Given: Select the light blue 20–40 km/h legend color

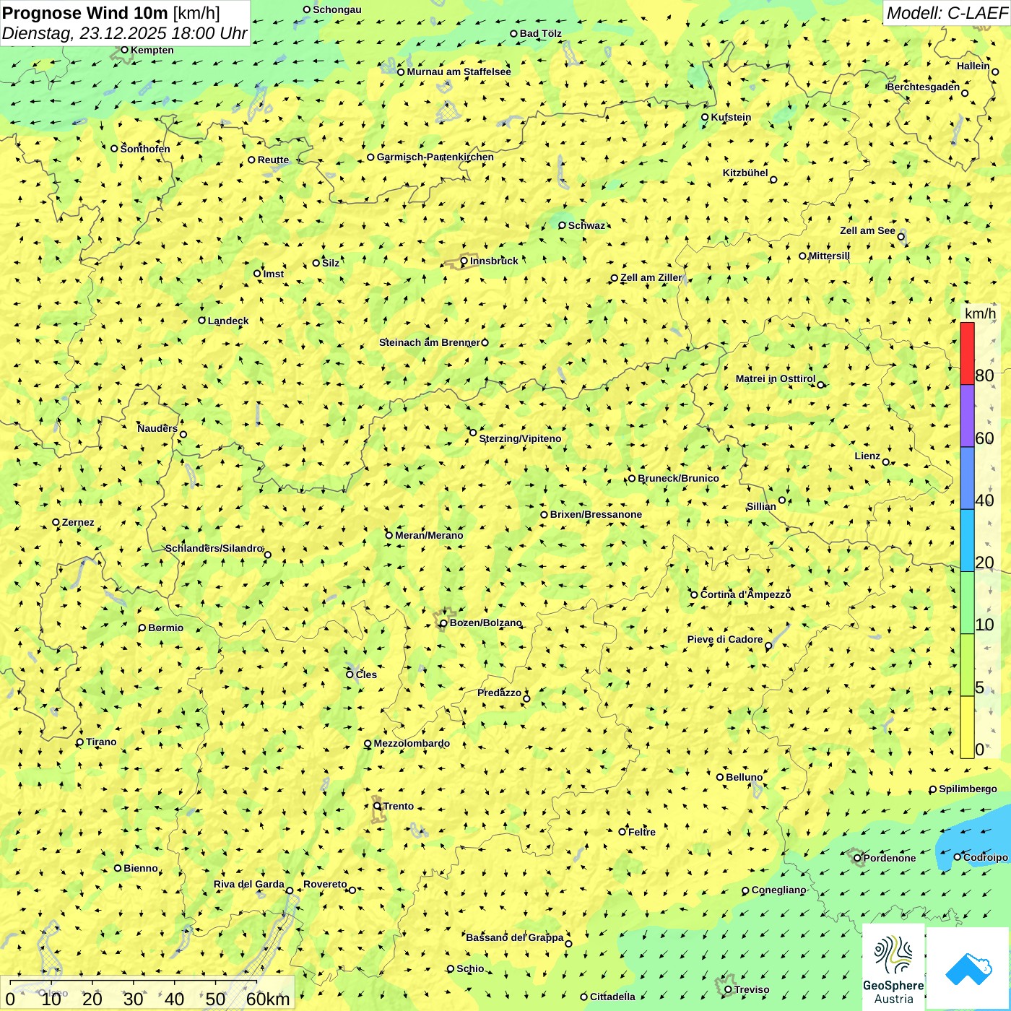Looking at the screenshot, I should click(967, 541).
